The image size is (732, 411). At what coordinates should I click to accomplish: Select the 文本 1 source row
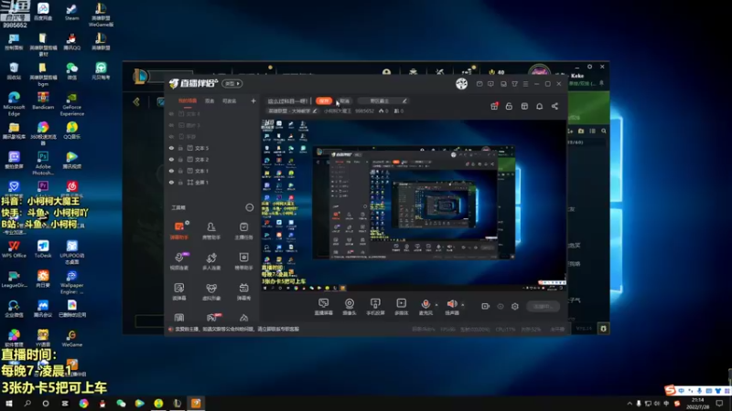pos(212,171)
